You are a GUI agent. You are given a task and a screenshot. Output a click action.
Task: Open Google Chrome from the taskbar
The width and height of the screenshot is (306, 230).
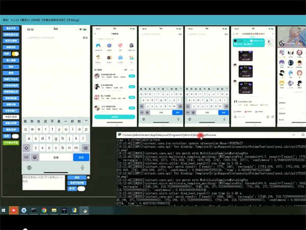coord(44,210)
